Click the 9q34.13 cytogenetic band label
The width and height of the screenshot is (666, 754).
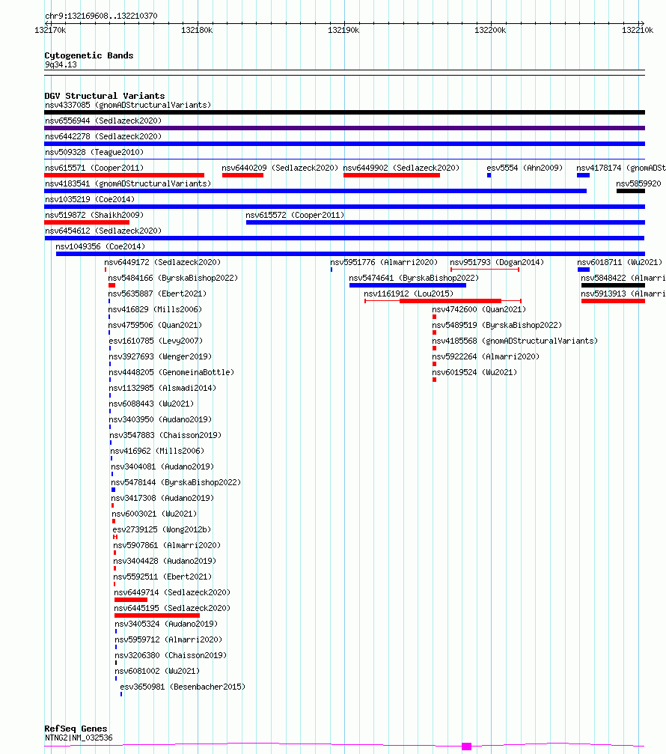tap(61, 64)
